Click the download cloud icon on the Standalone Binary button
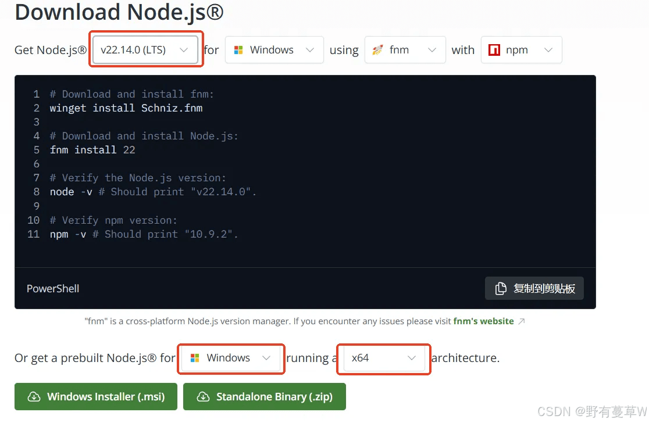Image resolution: width=649 pixels, height=423 pixels. click(203, 396)
